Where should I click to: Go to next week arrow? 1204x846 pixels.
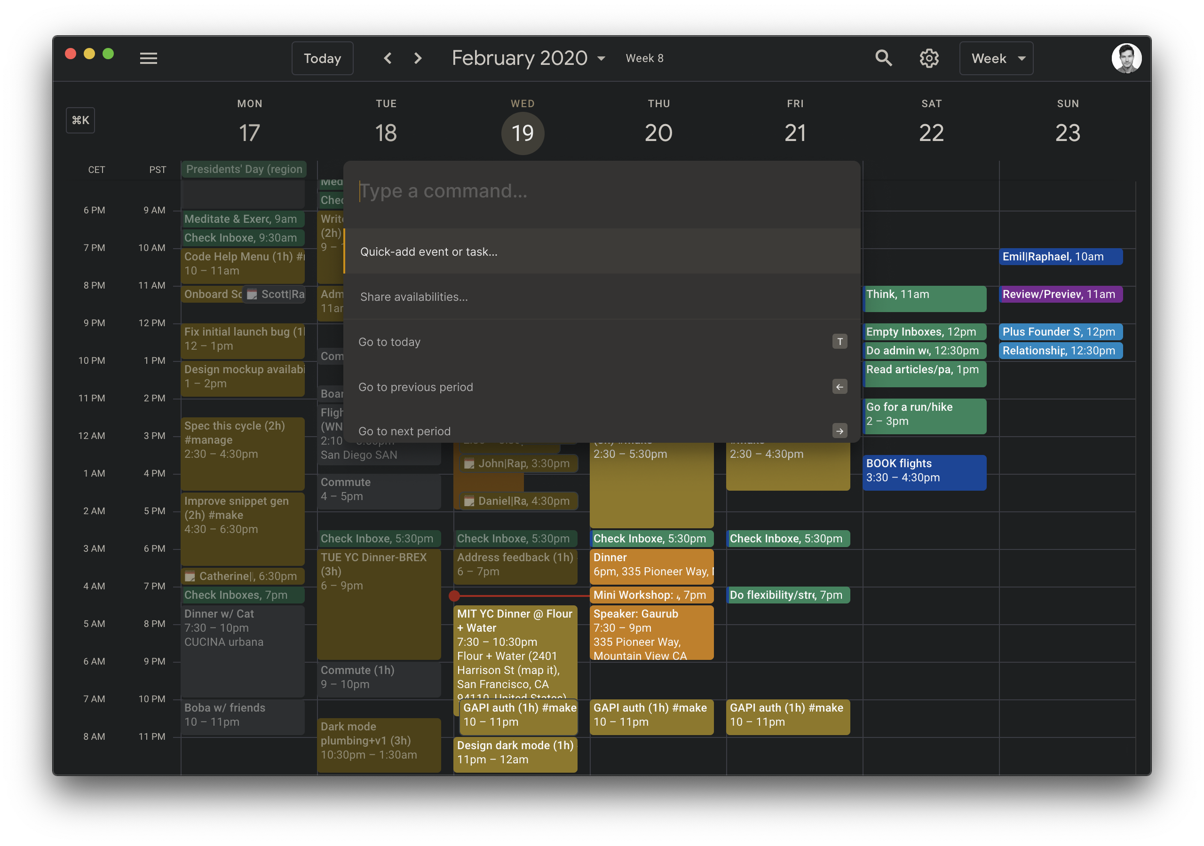[418, 58]
